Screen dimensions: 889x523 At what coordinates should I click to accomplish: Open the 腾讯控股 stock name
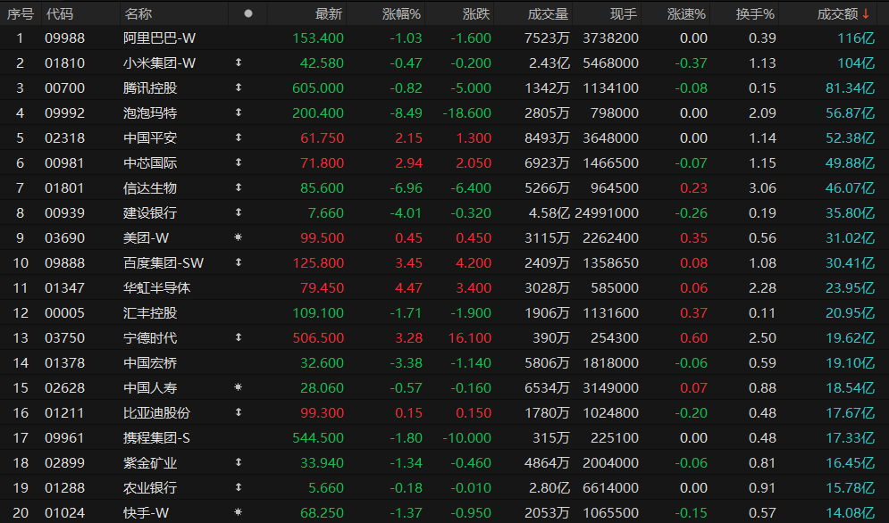150,87
